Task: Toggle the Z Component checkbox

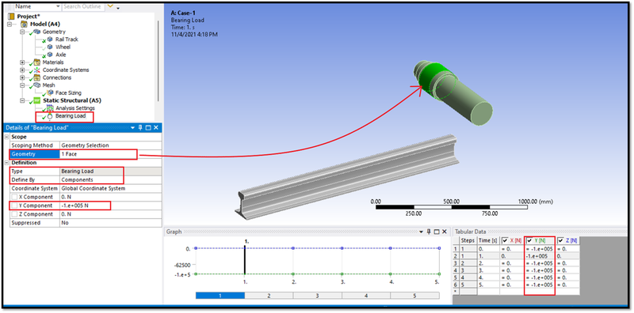Action: point(14,214)
